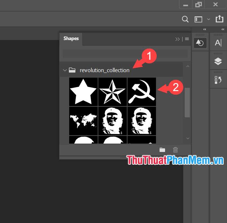
Task: Delete shape with trash icon
Action: tap(175, 150)
